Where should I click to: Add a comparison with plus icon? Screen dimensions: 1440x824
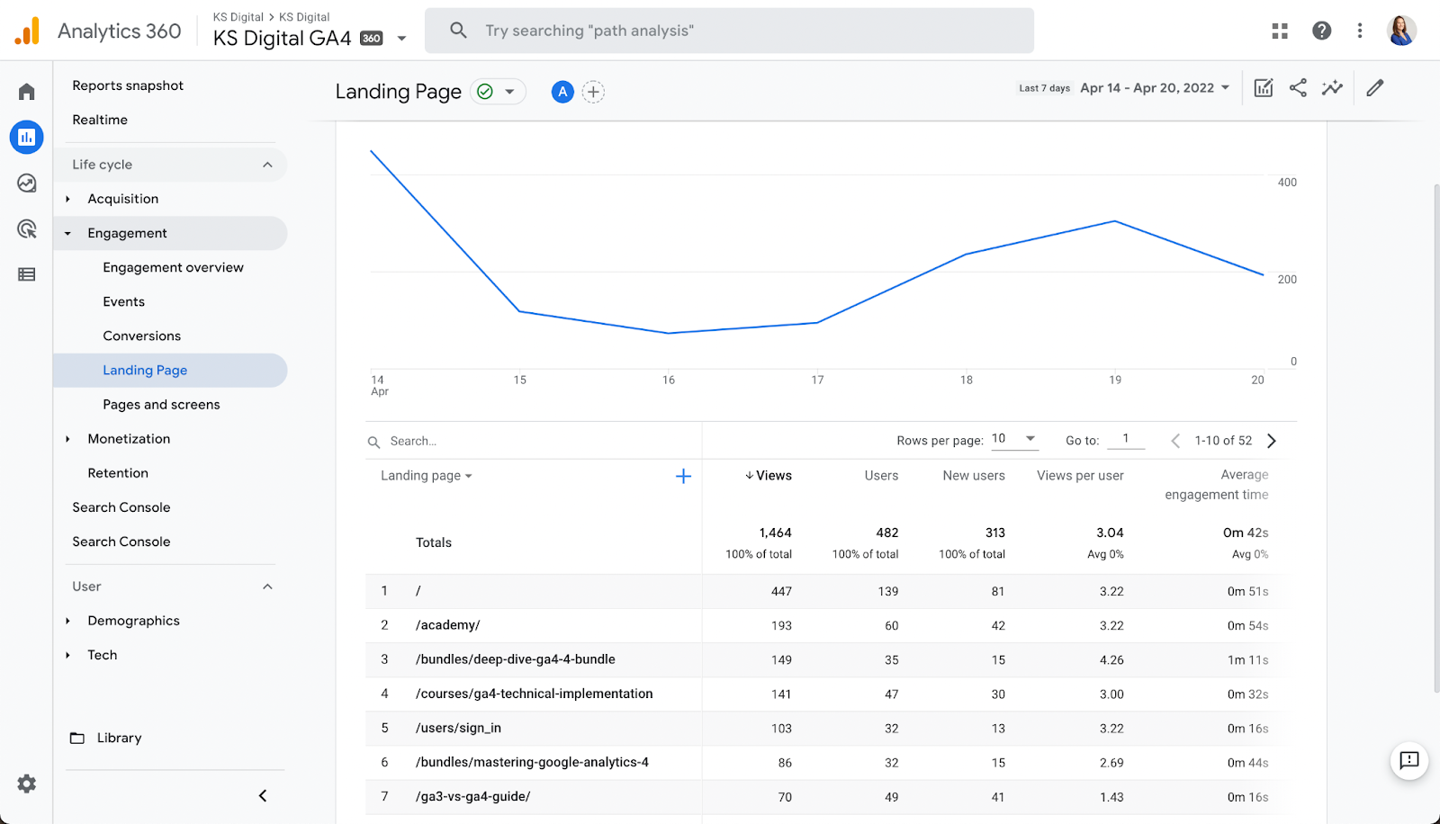pyautogui.click(x=593, y=92)
